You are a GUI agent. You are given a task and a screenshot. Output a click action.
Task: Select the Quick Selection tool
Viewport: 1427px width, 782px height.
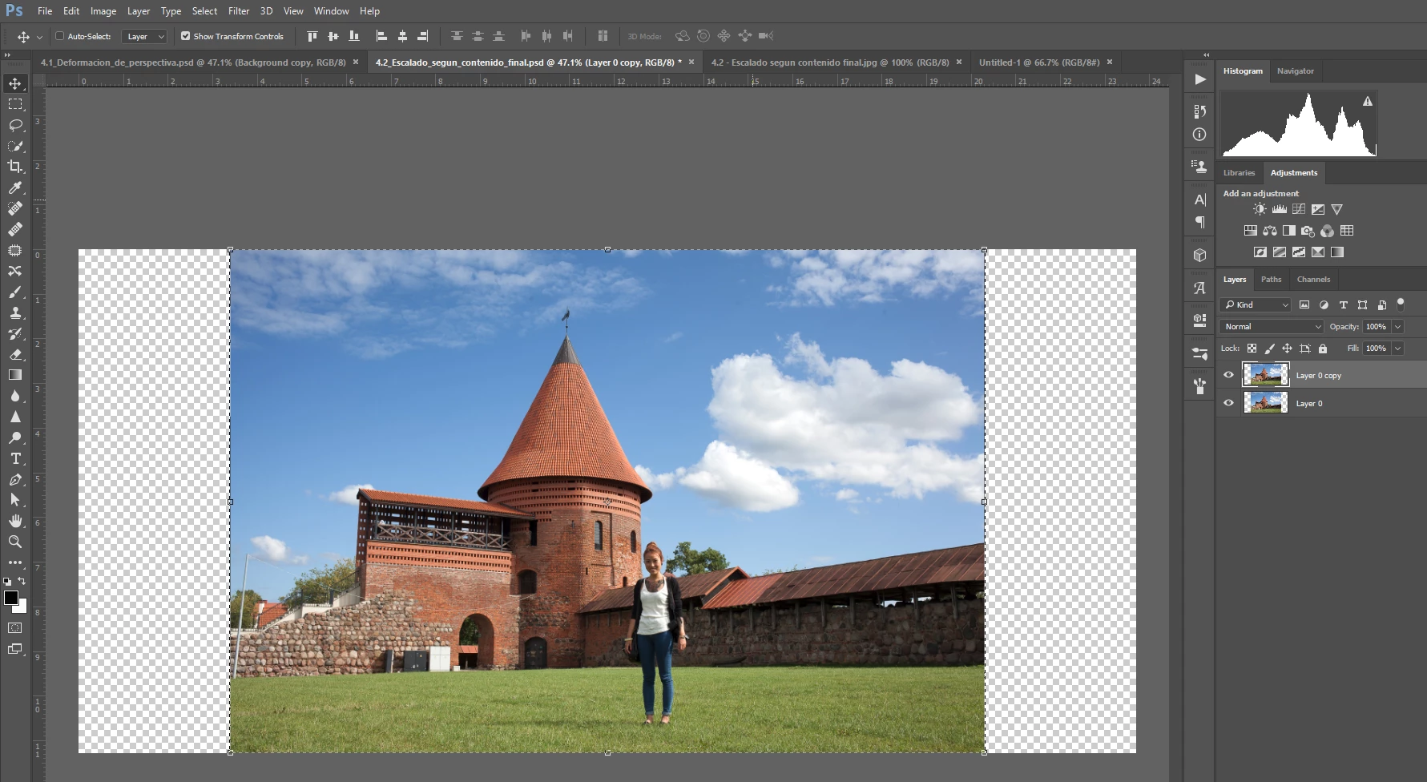click(x=15, y=146)
